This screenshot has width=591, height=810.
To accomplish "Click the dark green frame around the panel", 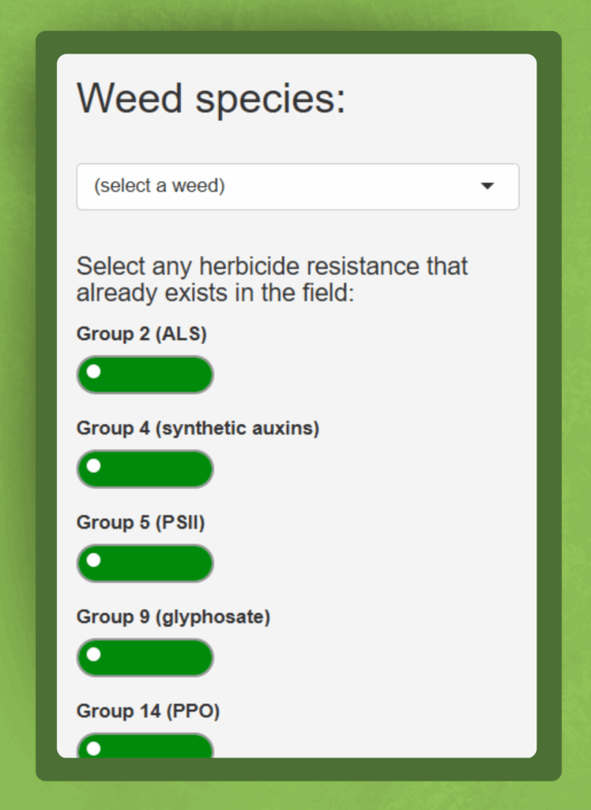I will pos(46,396).
